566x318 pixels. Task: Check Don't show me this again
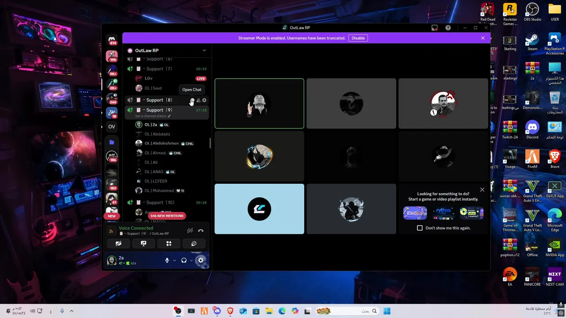[420, 228]
